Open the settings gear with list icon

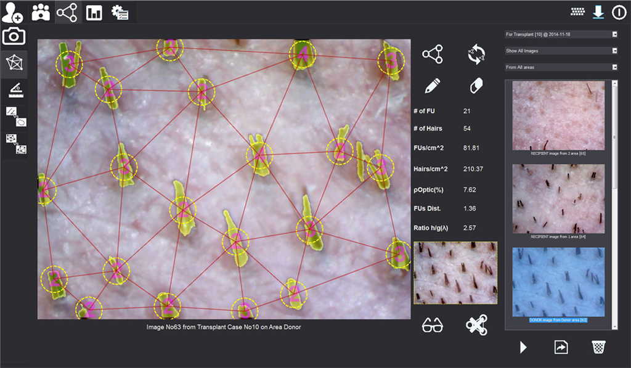[x=120, y=13]
